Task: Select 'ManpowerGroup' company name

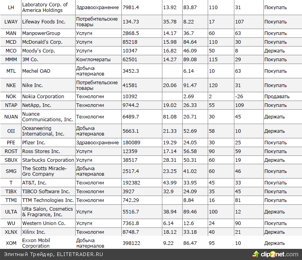Action: click(x=41, y=33)
